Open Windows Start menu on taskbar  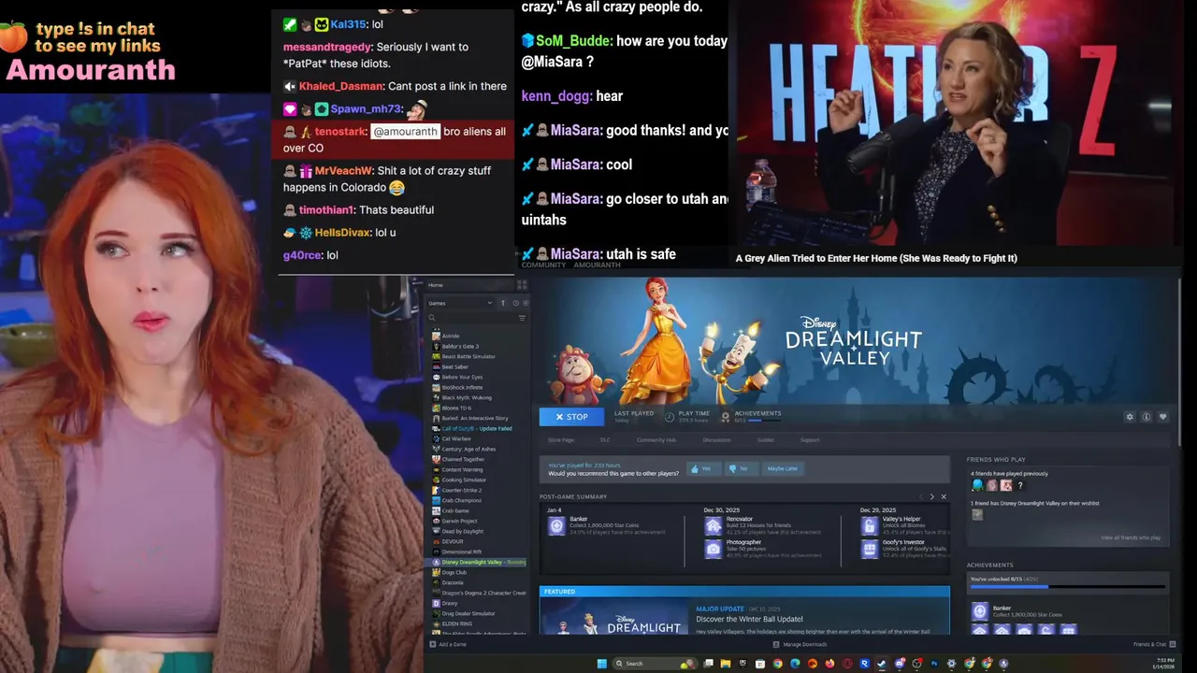pos(602,664)
